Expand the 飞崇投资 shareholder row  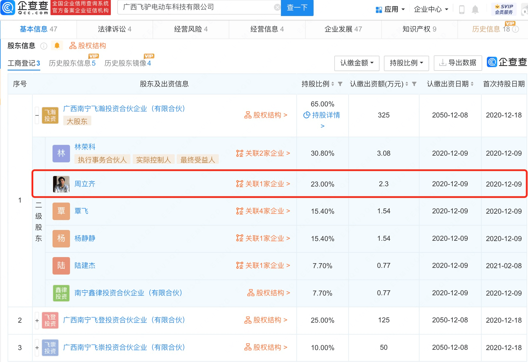coord(37,347)
